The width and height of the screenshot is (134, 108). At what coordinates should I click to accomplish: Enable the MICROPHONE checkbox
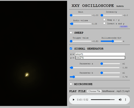click(x=71, y=84)
